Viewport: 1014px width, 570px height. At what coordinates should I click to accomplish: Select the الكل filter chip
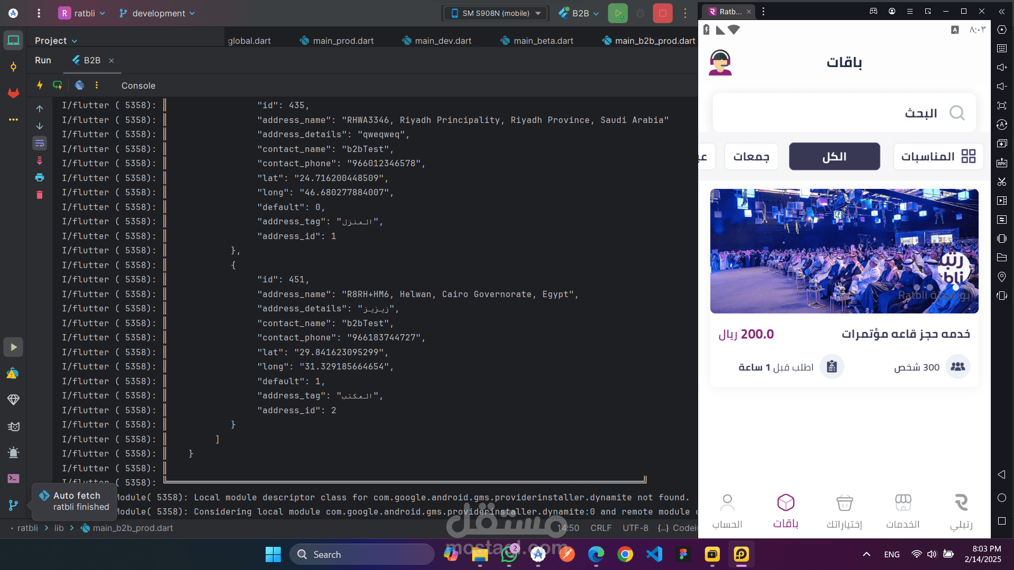point(834,156)
